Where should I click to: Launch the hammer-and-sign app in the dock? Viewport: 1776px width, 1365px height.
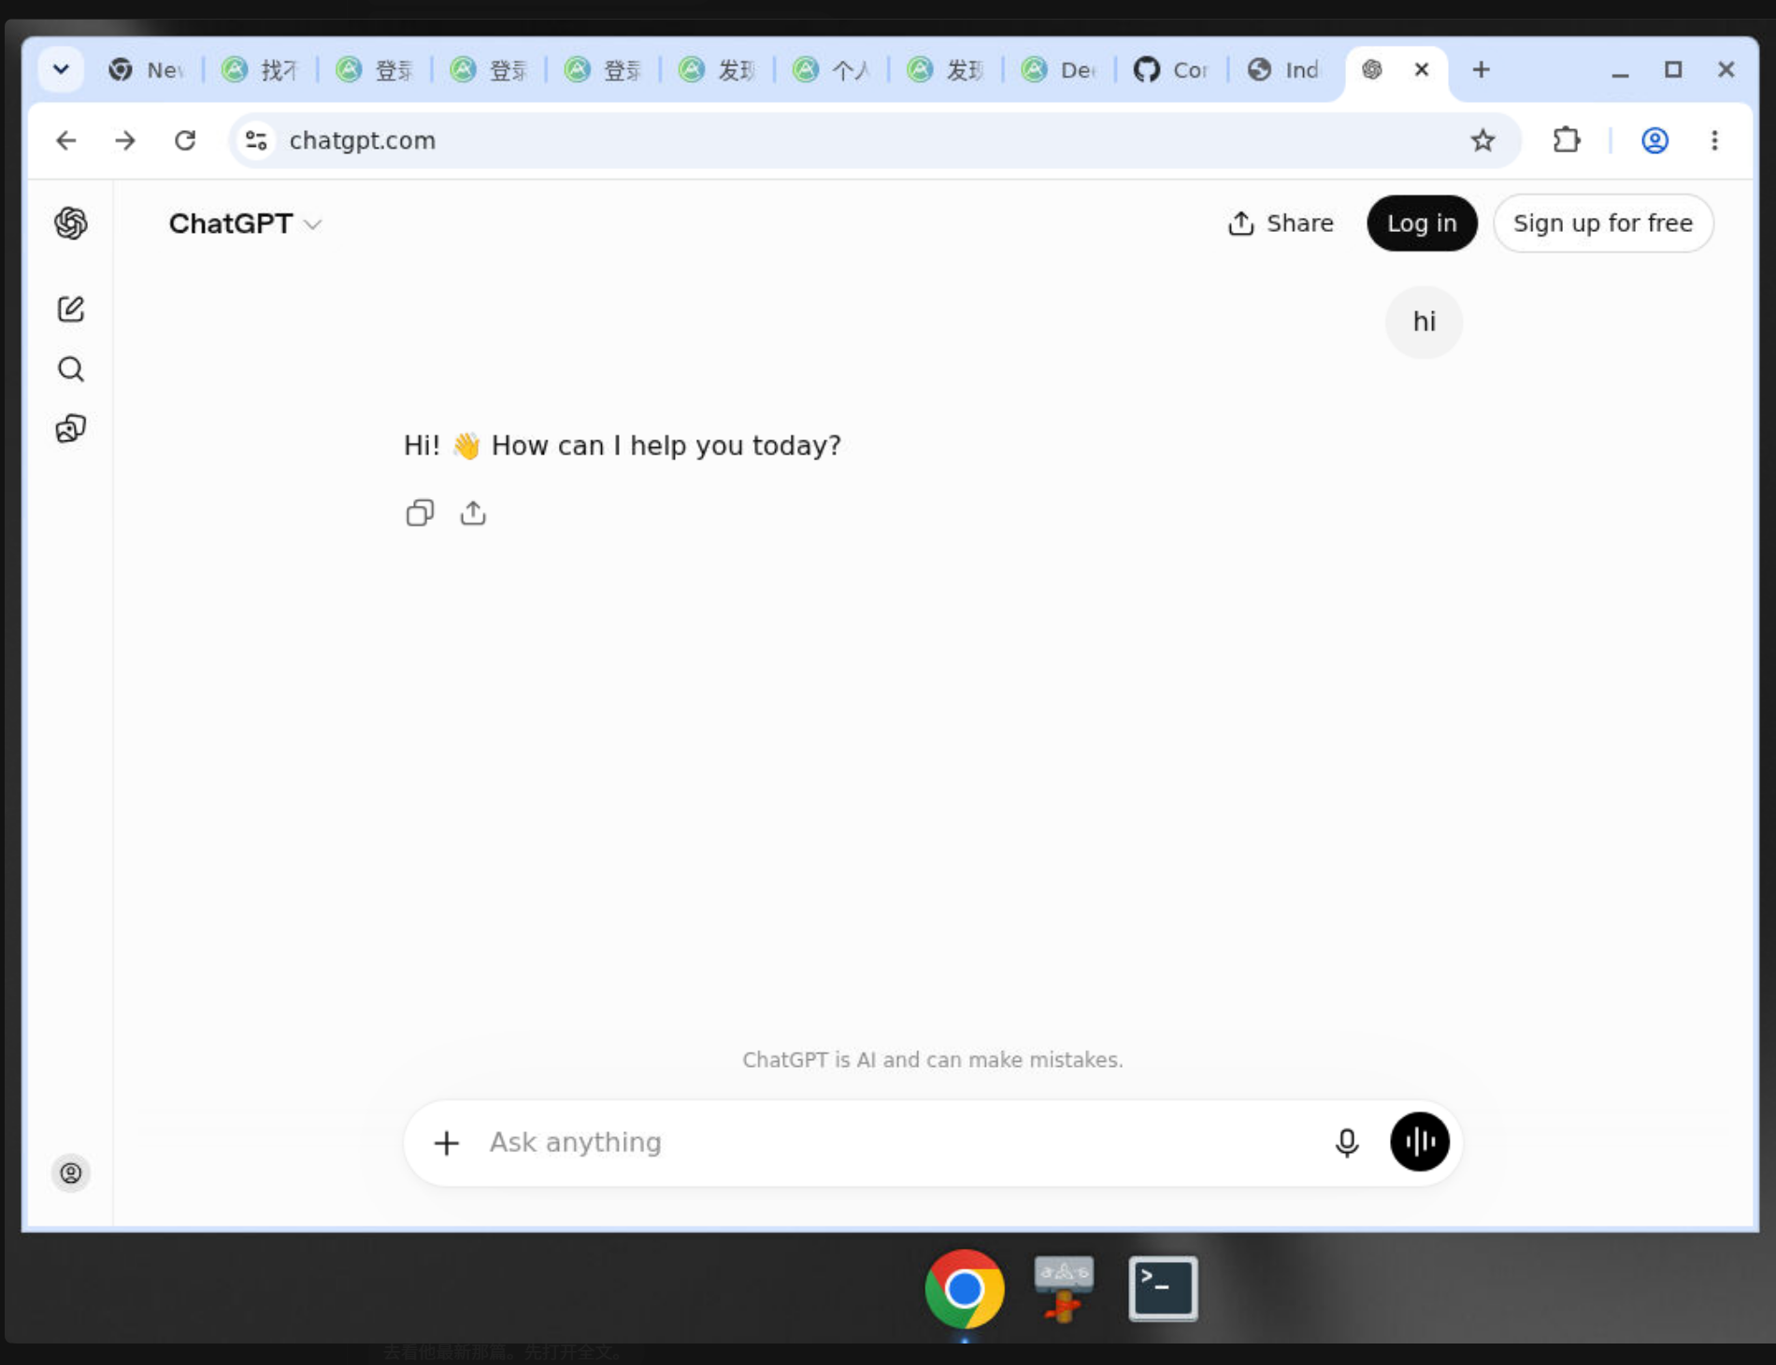pyautogui.click(x=1064, y=1289)
